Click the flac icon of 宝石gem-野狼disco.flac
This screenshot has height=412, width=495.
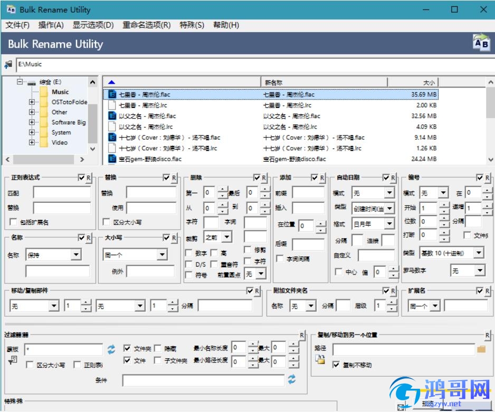click(x=112, y=159)
